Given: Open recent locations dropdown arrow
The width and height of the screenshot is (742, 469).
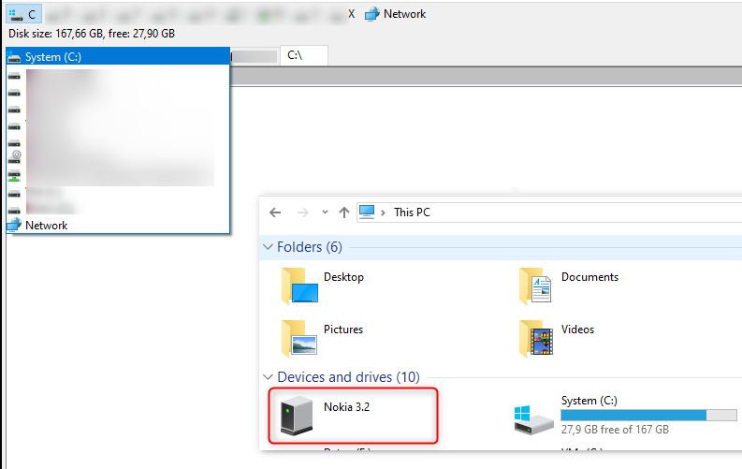Looking at the screenshot, I should 325,212.
